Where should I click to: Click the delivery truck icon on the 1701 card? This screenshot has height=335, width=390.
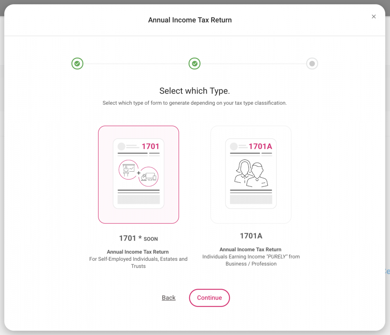pos(148,176)
